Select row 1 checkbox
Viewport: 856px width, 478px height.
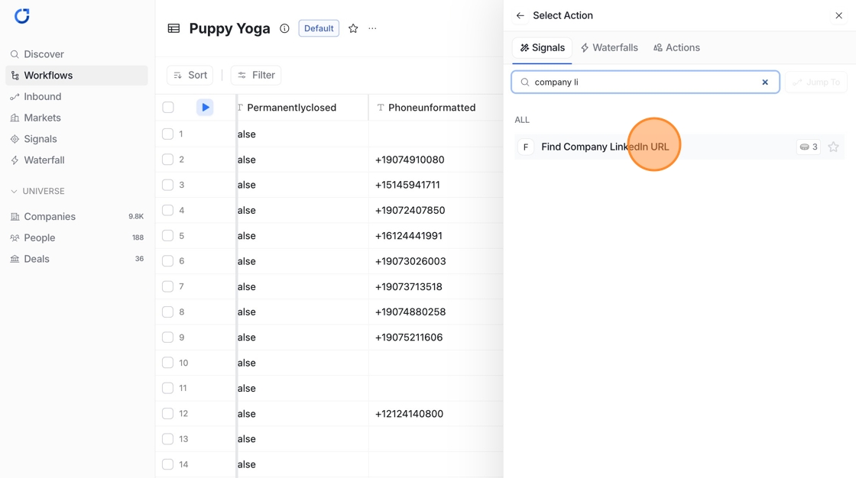point(167,134)
